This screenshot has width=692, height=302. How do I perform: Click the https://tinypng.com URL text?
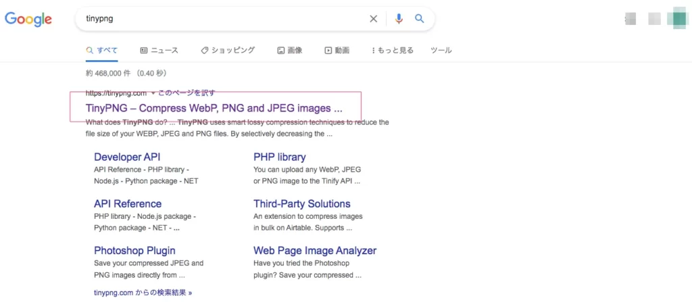click(116, 93)
